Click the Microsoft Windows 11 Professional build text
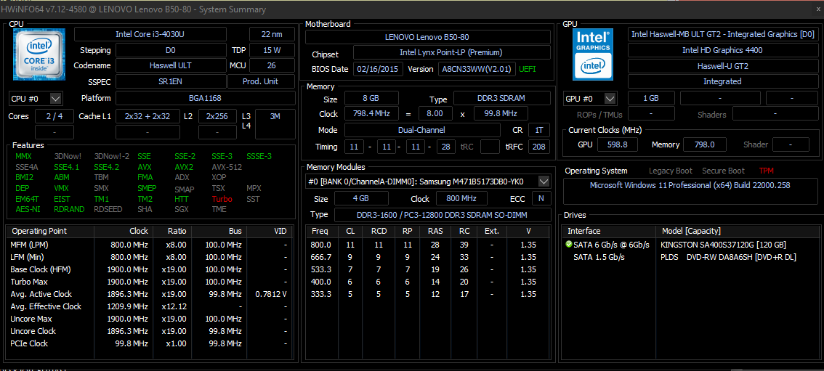 [690, 185]
